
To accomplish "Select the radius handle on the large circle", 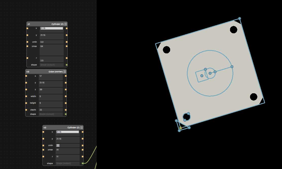I will 232,67.
